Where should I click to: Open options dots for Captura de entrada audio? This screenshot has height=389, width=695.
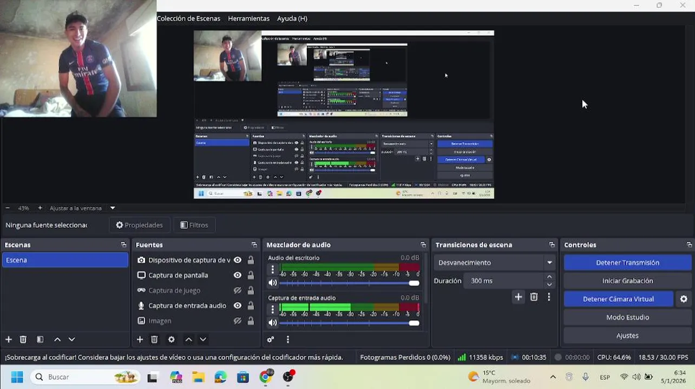tap(272, 309)
